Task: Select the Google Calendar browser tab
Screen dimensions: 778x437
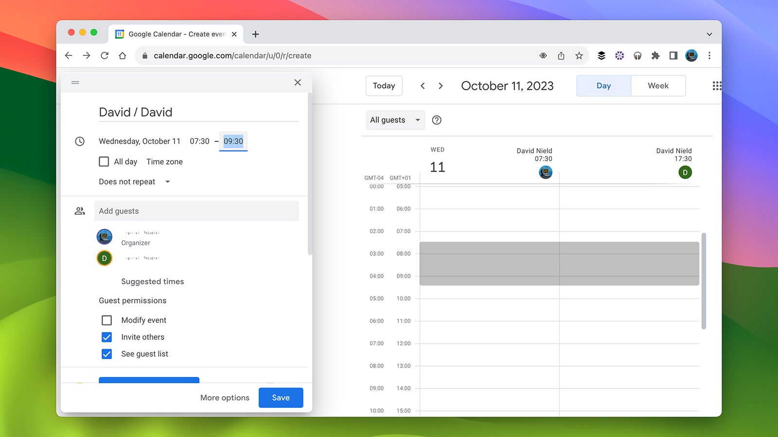Action: coord(173,34)
